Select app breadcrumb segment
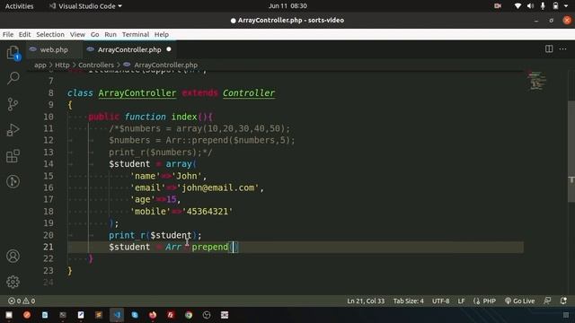The width and height of the screenshot is (575, 323). click(x=40, y=65)
